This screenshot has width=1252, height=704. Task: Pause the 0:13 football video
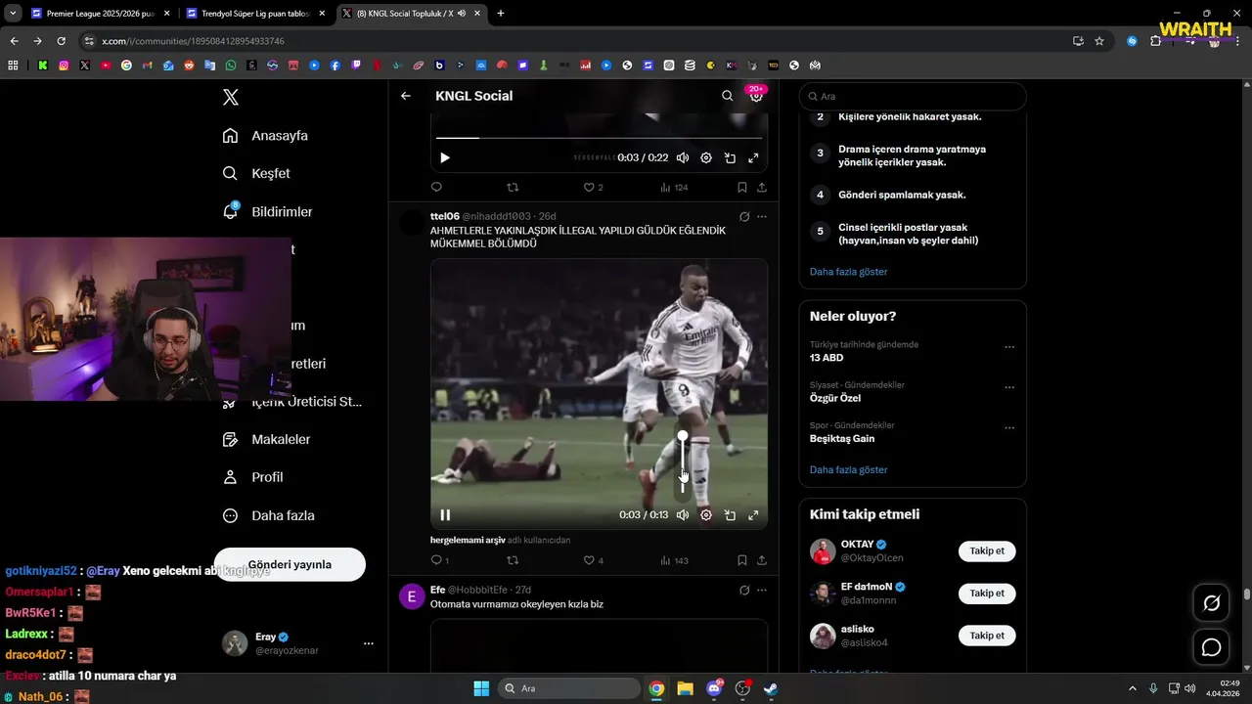point(445,515)
